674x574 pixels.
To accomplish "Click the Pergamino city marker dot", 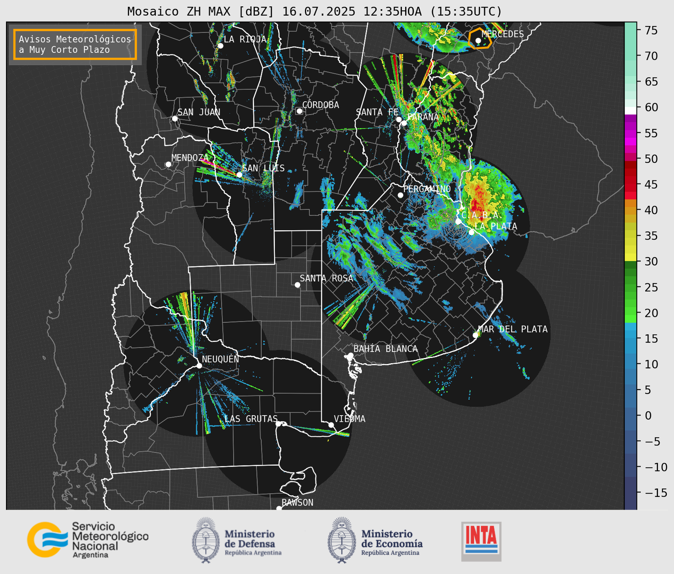I will pos(400,195).
